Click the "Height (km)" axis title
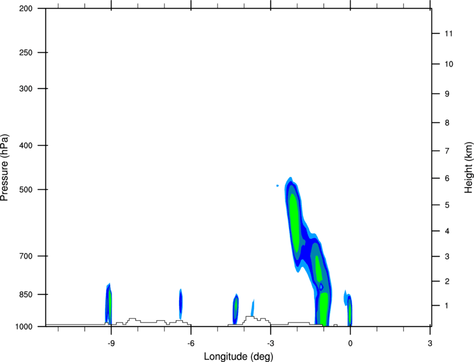This screenshot has height=362, width=474. click(468, 168)
